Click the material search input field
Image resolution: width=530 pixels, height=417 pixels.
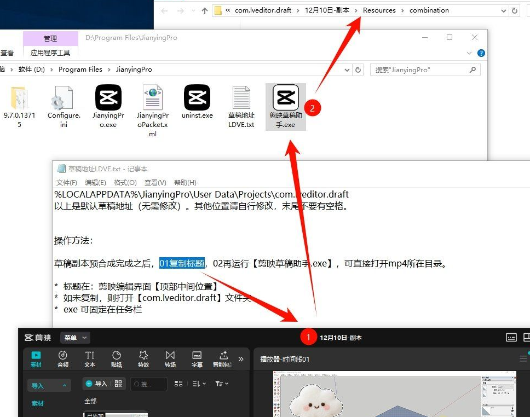pyautogui.click(x=148, y=384)
